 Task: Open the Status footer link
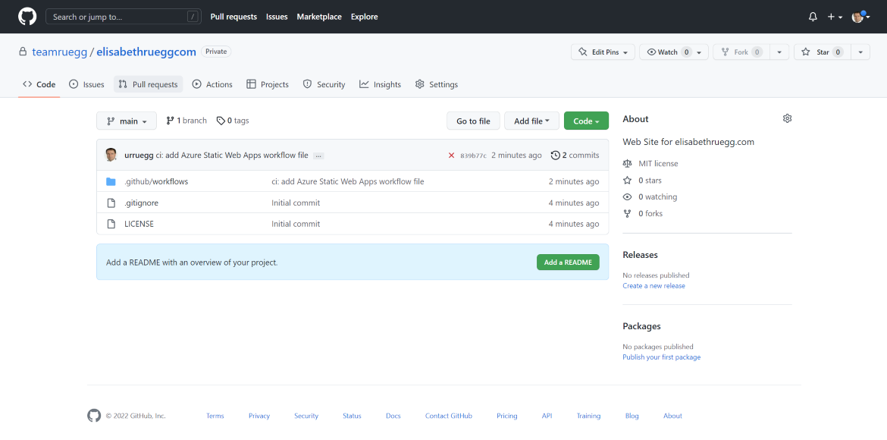(x=352, y=416)
